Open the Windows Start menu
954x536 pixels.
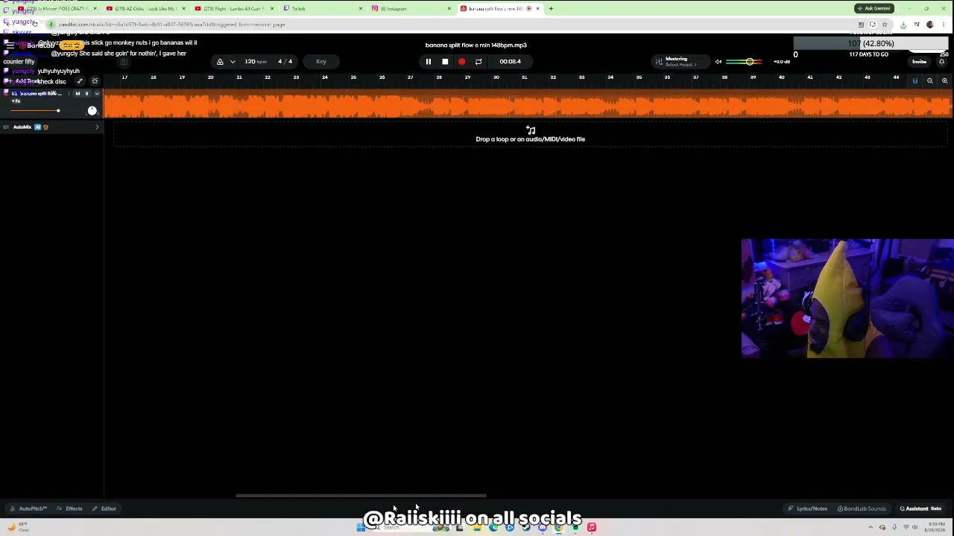tap(361, 527)
